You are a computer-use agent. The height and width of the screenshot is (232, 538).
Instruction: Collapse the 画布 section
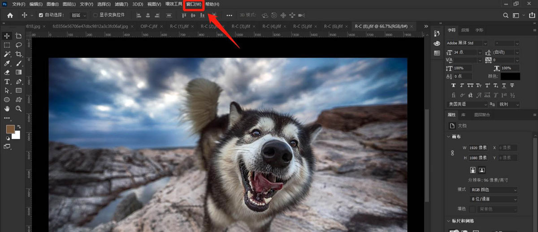[x=449, y=137]
